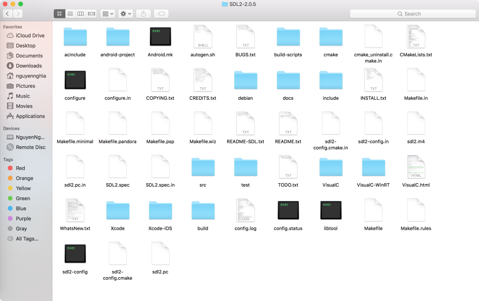Image resolution: width=479 pixels, height=301 pixels.
Task: Select the configure exec file icon
Action: coord(75,80)
